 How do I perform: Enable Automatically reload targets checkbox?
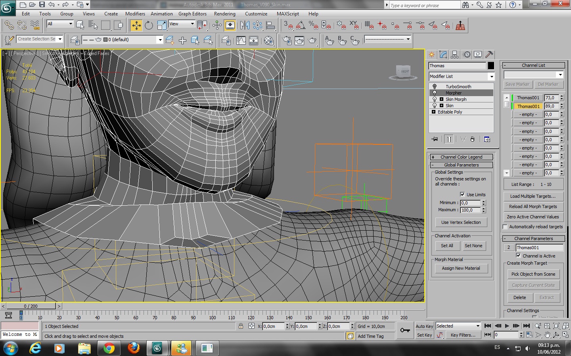pos(505,227)
